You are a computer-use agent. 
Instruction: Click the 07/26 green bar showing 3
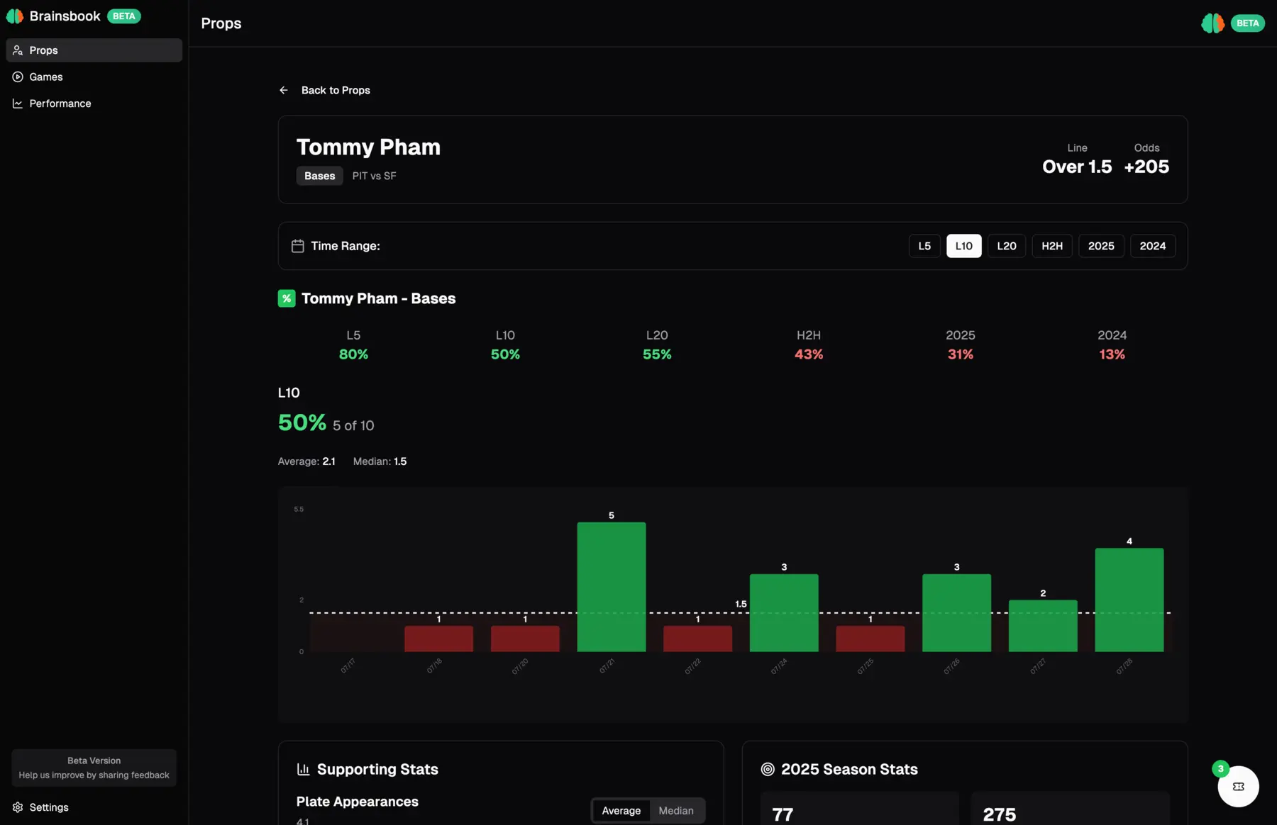pos(957,612)
